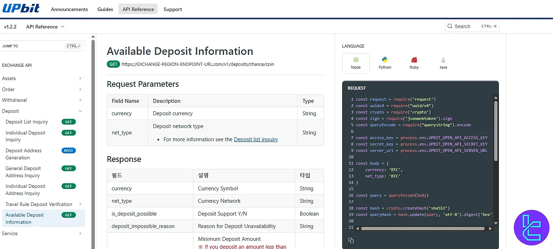Choose the Ruby language icon
The image size is (553, 249).
pos(414,60)
